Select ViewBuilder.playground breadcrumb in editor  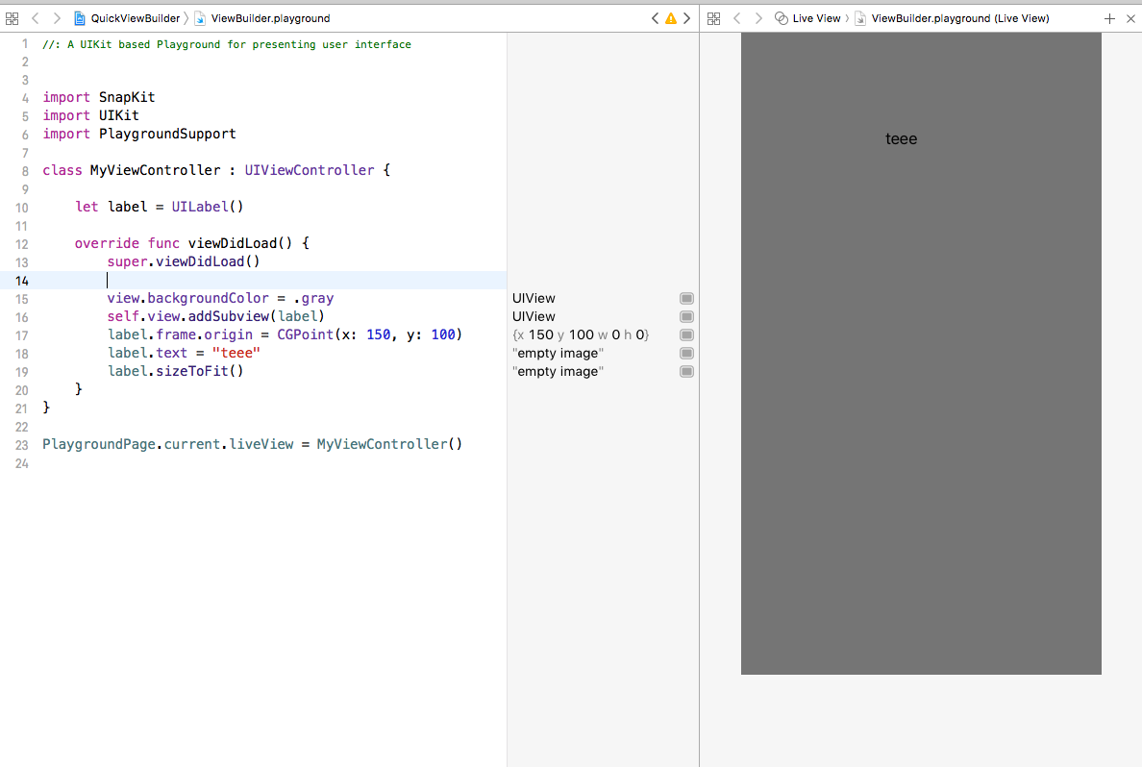click(x=270, y=18)
